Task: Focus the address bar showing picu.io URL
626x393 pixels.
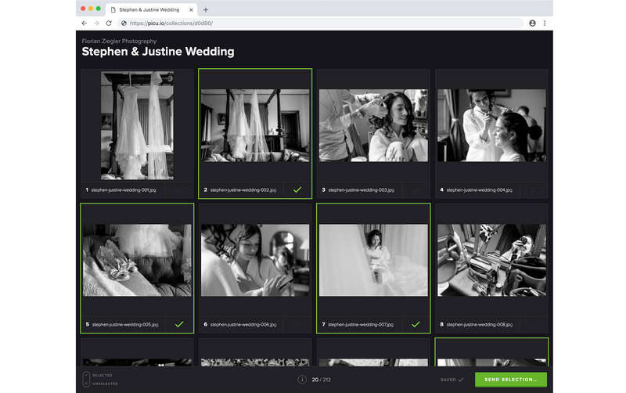Action: click(322, 23)
